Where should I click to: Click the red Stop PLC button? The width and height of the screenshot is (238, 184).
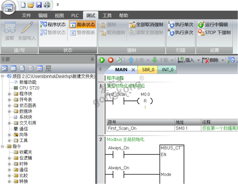pyautogui.click(x=111, y=60)
